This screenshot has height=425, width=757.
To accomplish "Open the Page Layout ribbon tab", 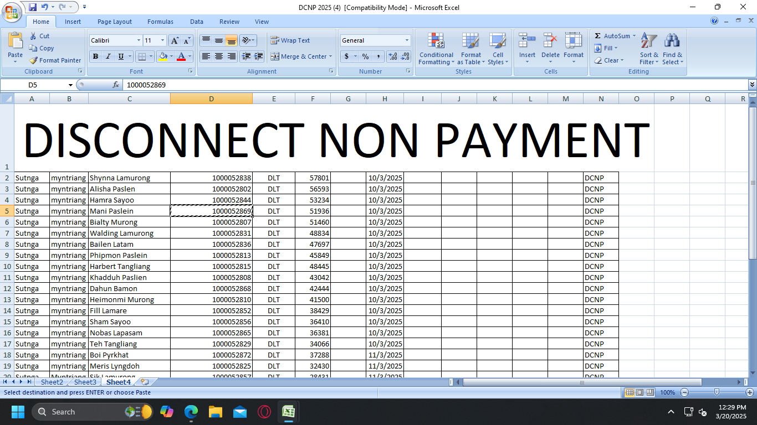I will pos(115,22).
